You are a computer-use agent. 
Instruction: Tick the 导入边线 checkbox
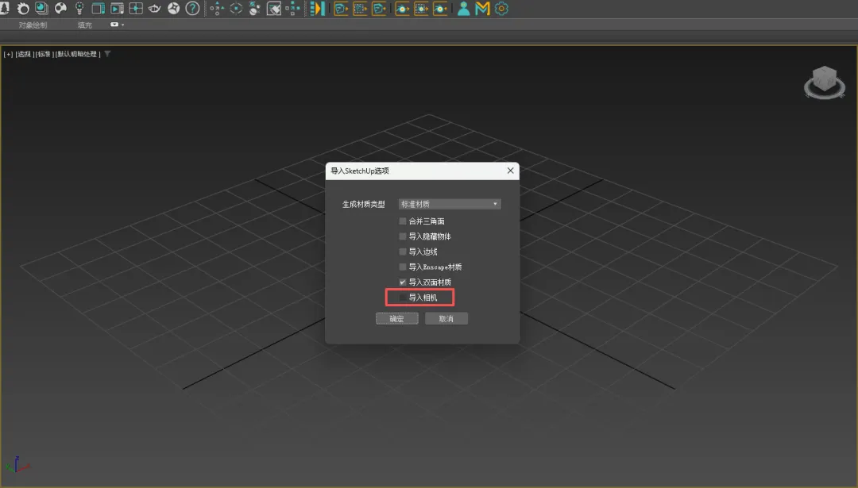403,252
